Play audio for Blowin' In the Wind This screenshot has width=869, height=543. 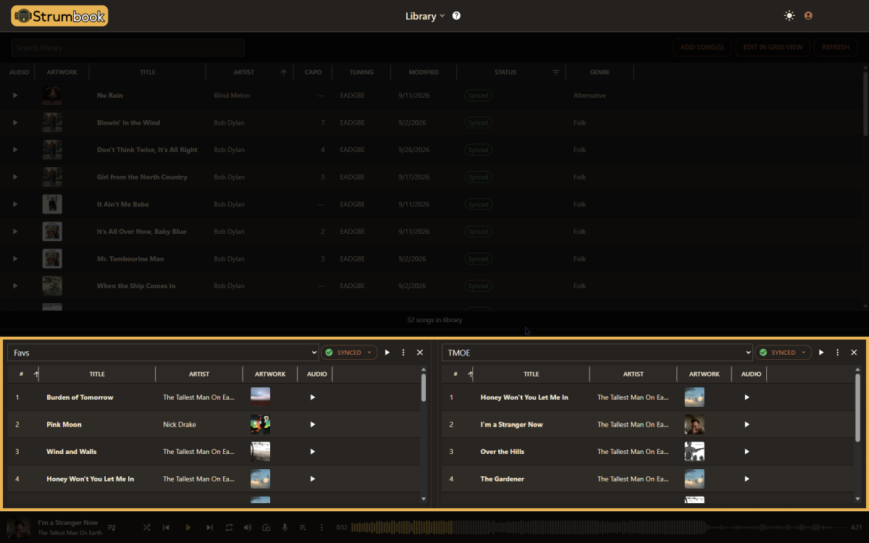pos(15,122)
